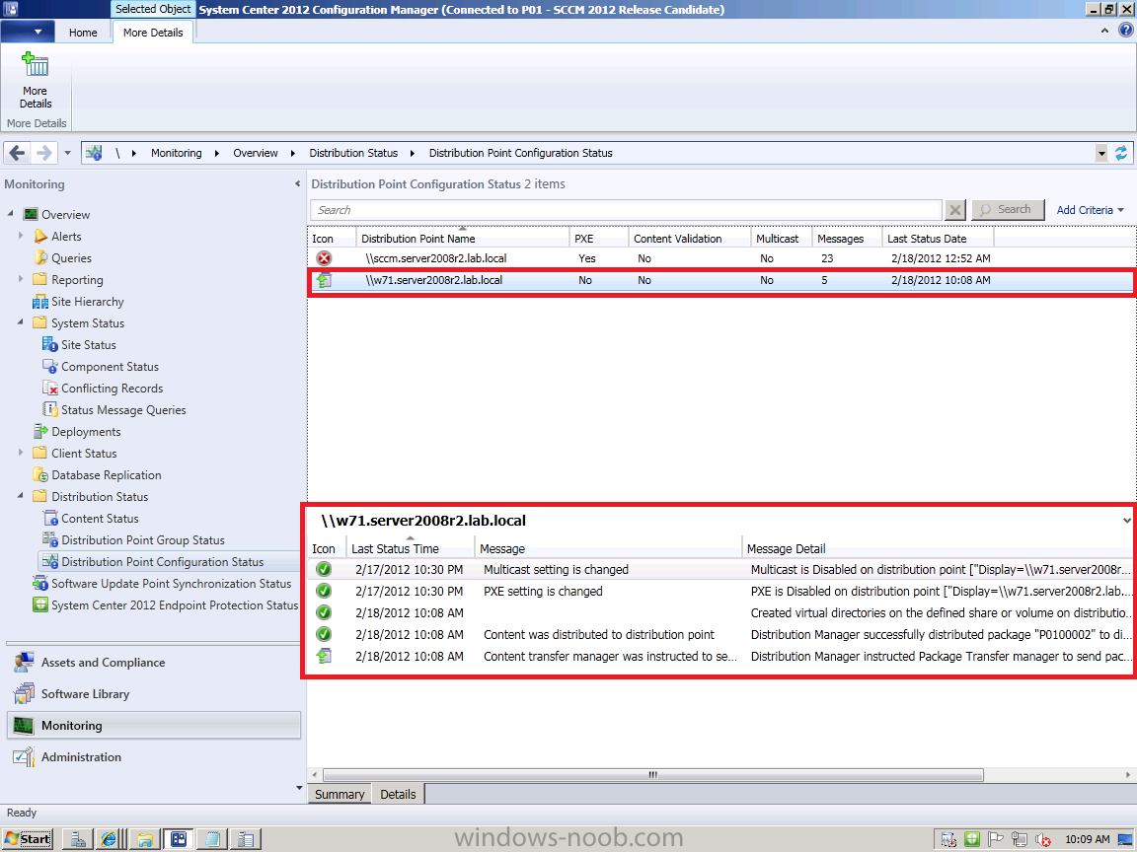Click Monitoring in the breadcrumb path
Viewport: 1137px width, 852px height.
[x=177, y=153]
